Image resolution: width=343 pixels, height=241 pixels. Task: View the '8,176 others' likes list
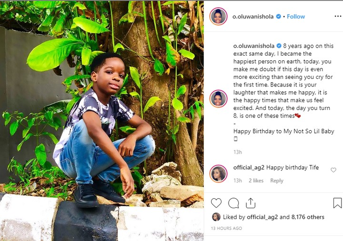coord(309,217)
